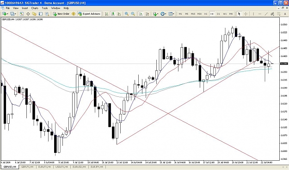Switch to the GBPLFX,H4 chart tab
The image size is (289, 170).
click(27, 167)
